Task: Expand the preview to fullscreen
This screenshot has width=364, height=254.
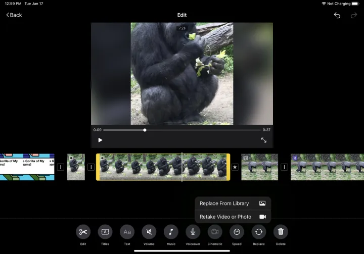Action: [x=263, y=140]
